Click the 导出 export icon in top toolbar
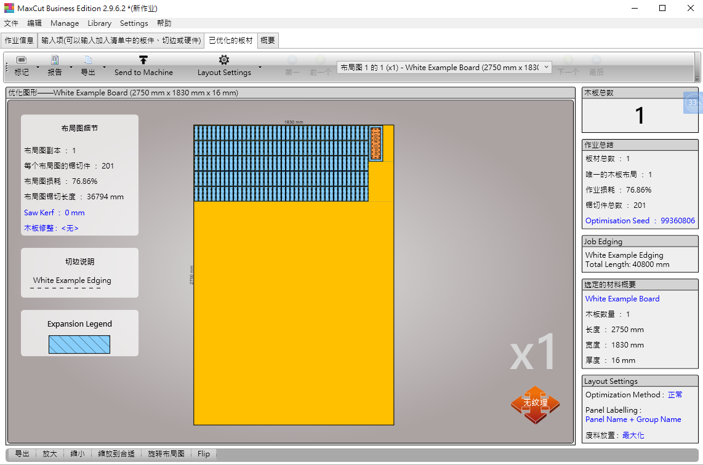Image resolution: width=703 pixels, height=465 pixels. (x=88, y=60)
